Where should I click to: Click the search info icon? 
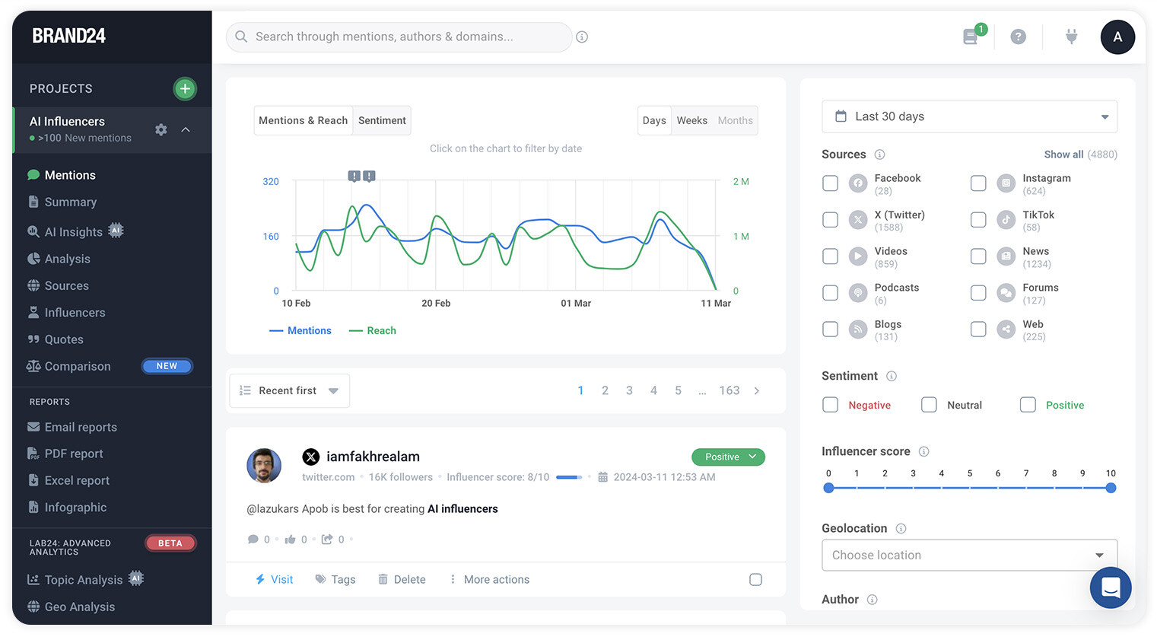click(582, 37)
